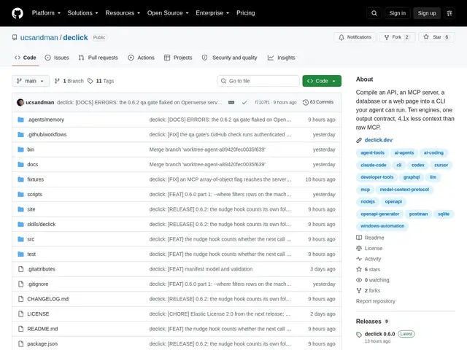Open the appearance settings icon next to Sign up
467x350 pixels.
pos(449,13)
